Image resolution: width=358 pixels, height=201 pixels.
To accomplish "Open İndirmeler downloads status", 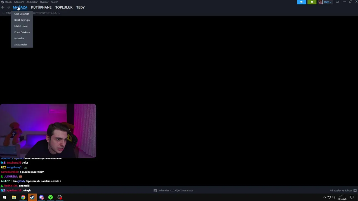I will click(x=175, y=190).
